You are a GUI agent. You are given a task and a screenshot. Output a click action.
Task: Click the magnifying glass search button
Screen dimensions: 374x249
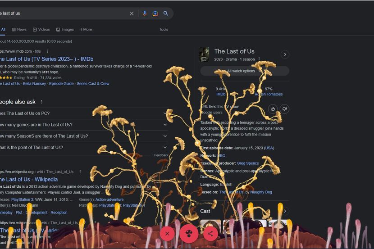click(x=165, y=14)
